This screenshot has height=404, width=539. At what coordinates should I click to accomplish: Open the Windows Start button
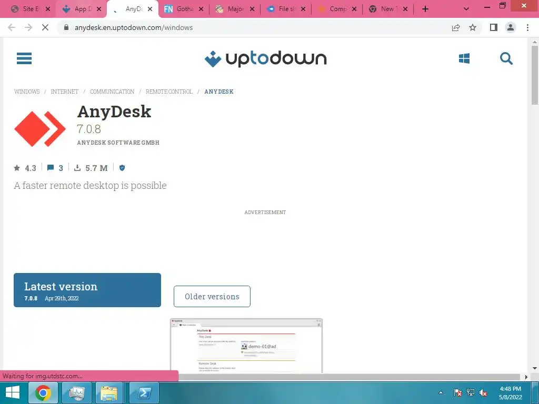(x=13, y=392)
